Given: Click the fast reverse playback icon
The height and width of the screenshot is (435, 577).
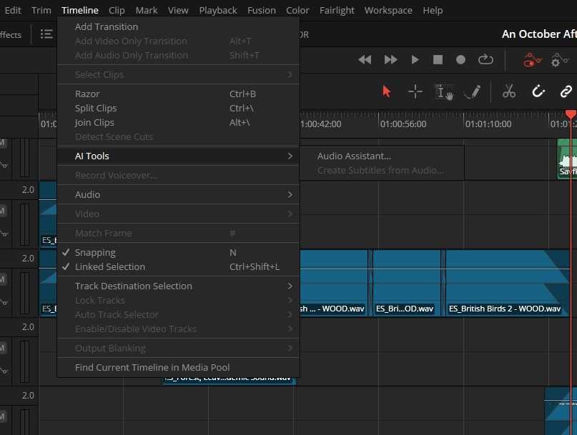Looking at the screenshot, I should tap(365, 59).
